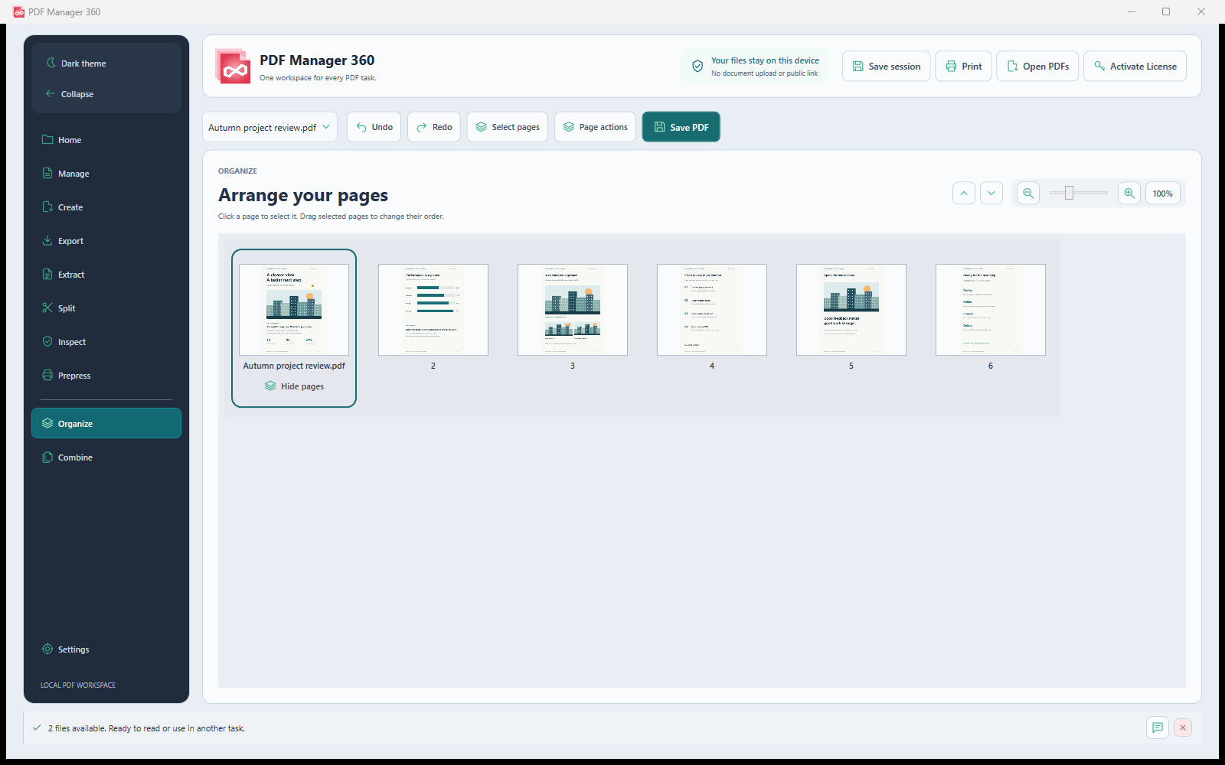This screenshot has height=765, width=1225.
Task: Select page 3 thumbnail
Action: (573, 310)
